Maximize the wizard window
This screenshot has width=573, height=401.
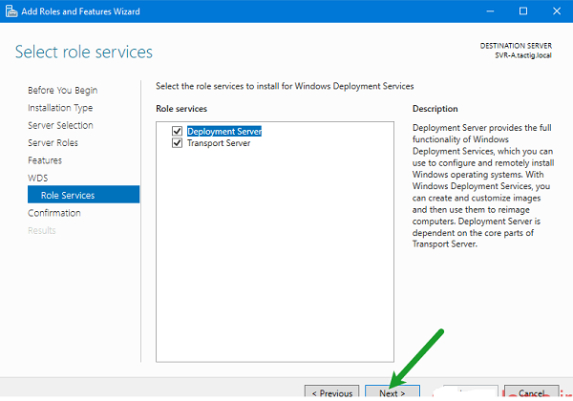pos(522,11)
